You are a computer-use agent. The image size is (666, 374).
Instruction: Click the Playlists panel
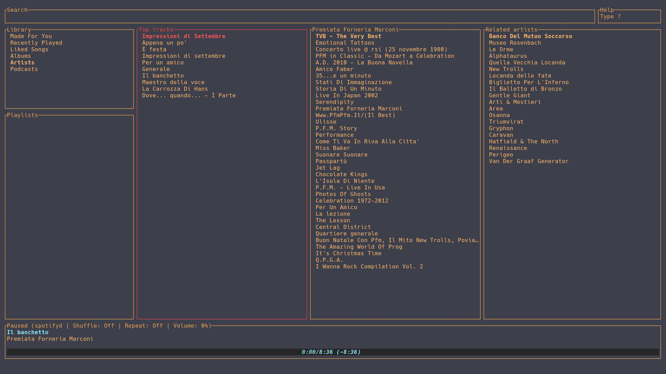[x=69, y=216]
